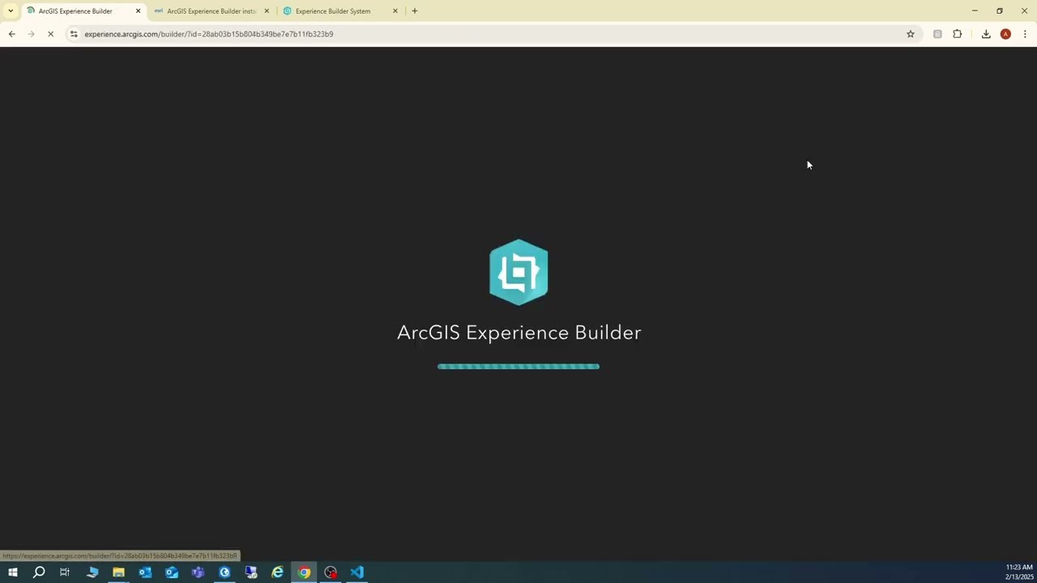Close the Experience Builder install tab

point(267,11)
